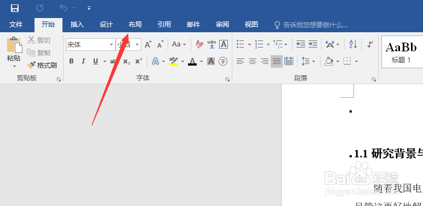423x206 pixels.
Task: Open the 字体 font dialog launcher
Action: [x=228, y=80]
